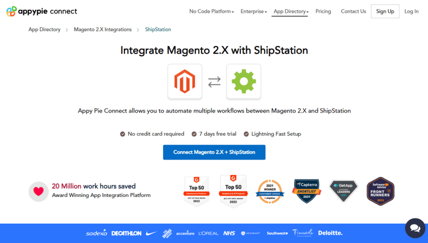Viewport: 428px width, 243px height.
Task: Click the Magento 2.X logo icon
Action: click(185, 82)
